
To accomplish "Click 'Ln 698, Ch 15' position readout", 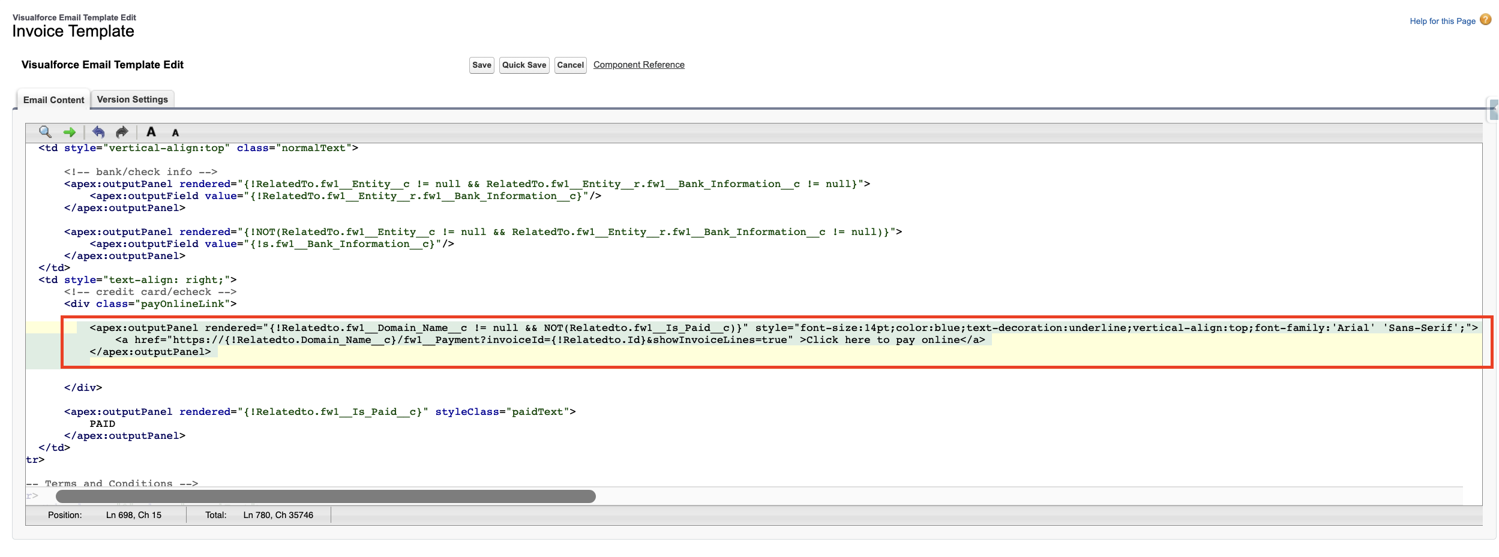I will click(x=134, y=515).
